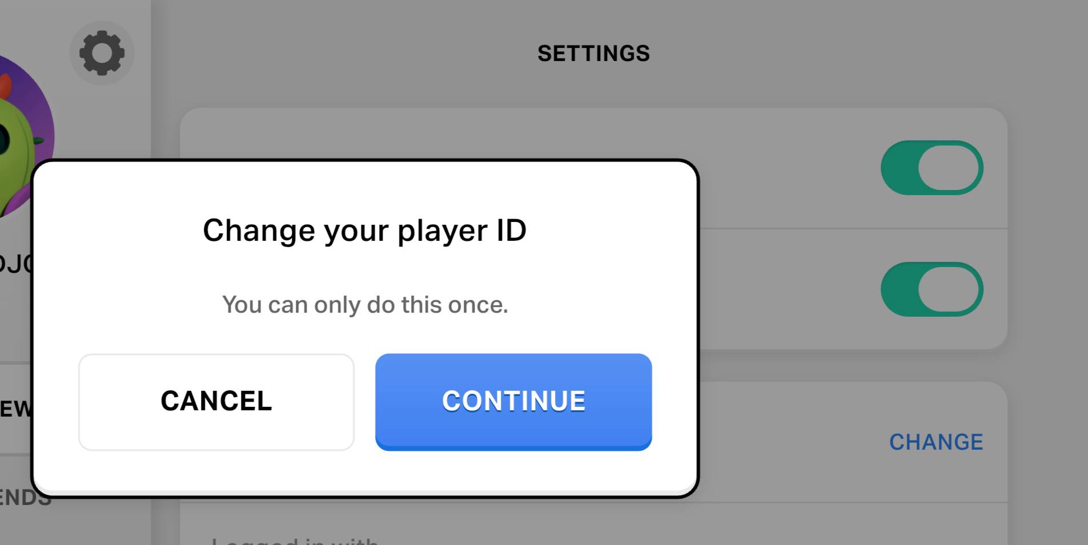
Task: Open the gear settings icon
Action: pos(102,53)
